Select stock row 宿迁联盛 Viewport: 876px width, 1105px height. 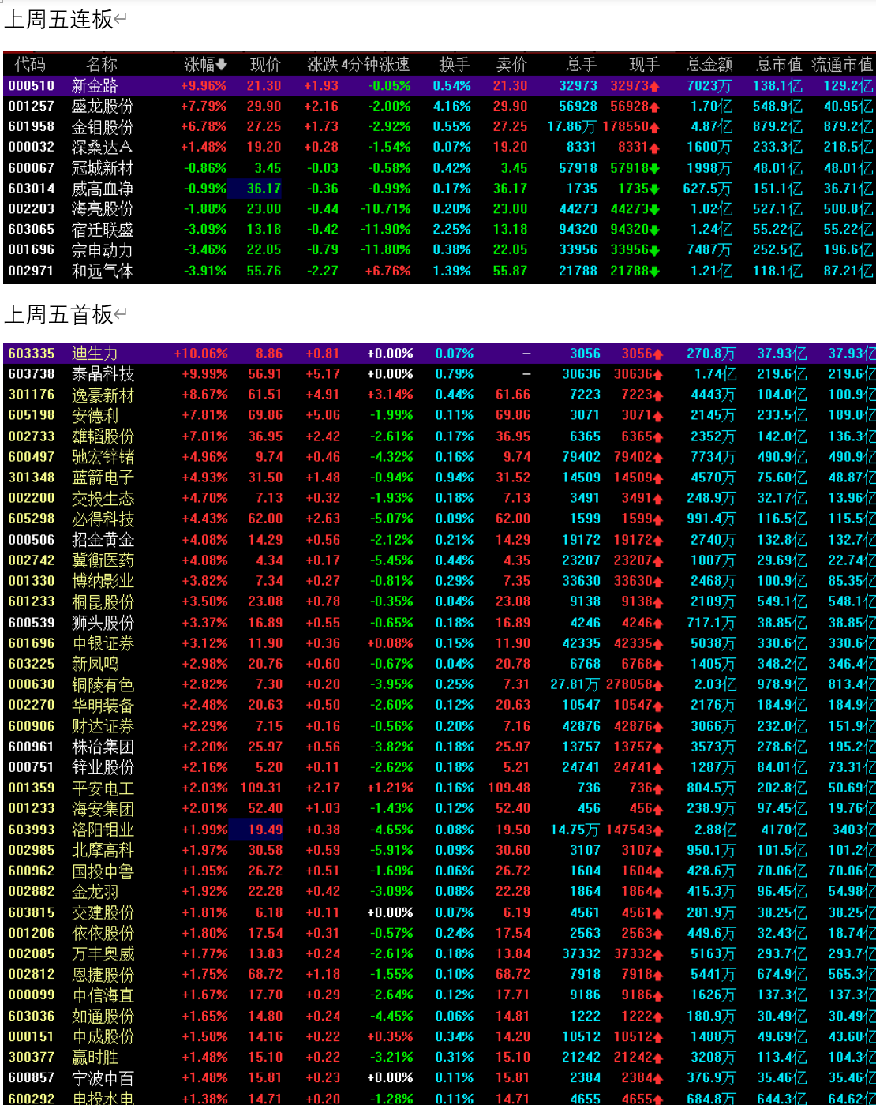point(440,230)
